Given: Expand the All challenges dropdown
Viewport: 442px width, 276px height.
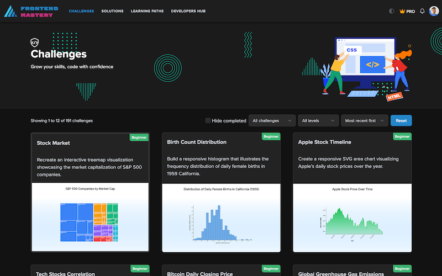Looking at the screenshot, I should 272,120.
